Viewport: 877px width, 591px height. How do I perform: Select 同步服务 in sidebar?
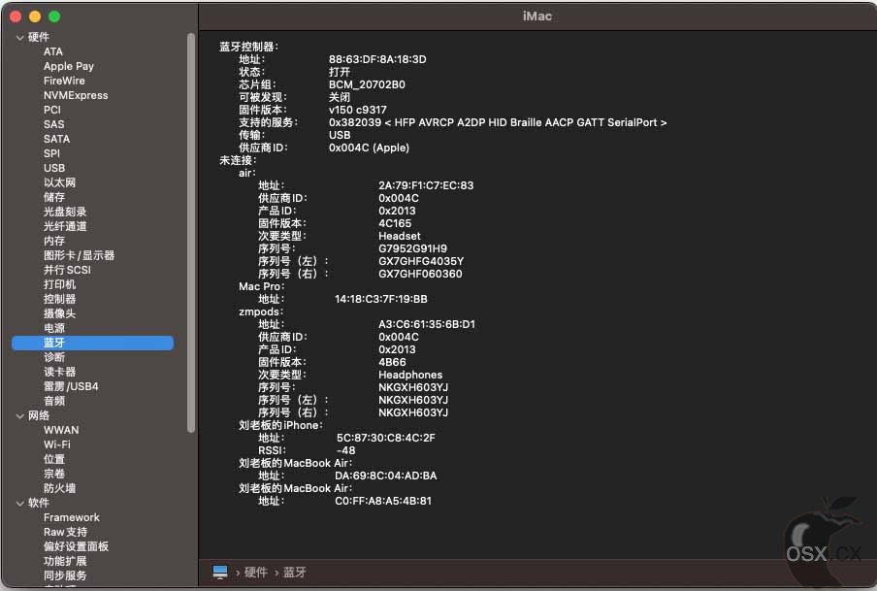pyautogui.click(x=65, y=575)
